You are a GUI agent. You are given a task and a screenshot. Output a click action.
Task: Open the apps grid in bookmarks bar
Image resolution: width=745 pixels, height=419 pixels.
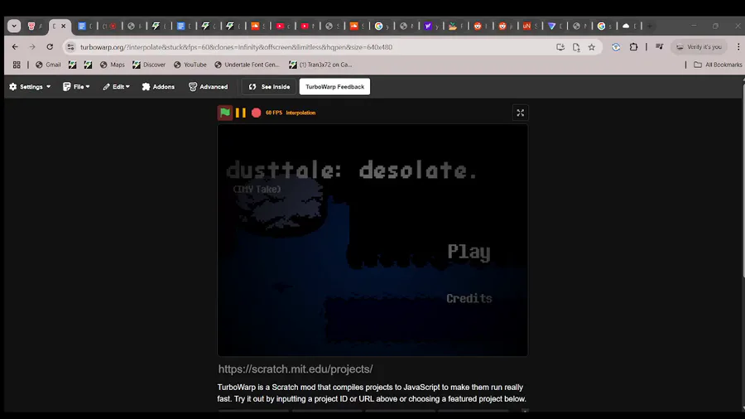pyautogui.click(x=17, y=65)
